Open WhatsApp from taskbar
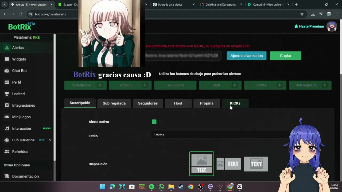Image resolution: width=342 pixels, height=192 pixels. click(x=161, y=187)
